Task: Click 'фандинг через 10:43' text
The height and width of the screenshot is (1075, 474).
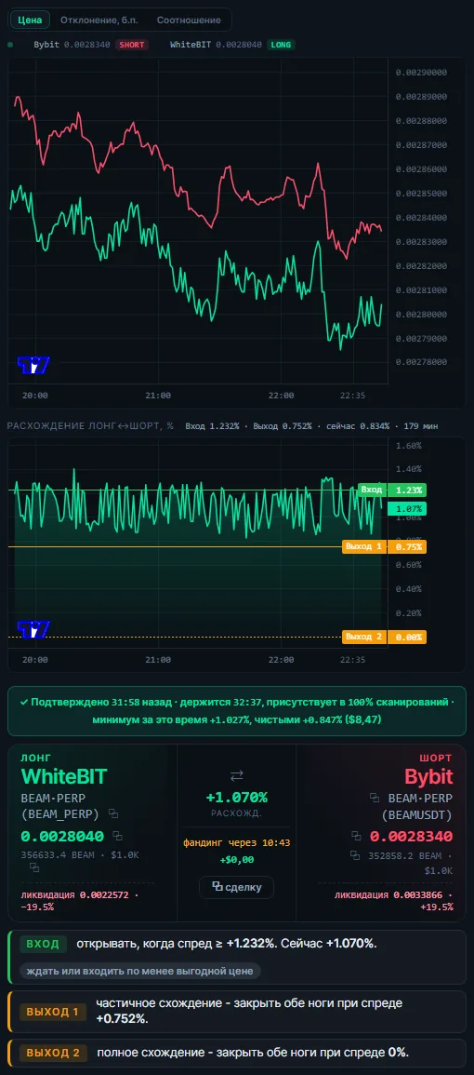Action: coord(236,842)
